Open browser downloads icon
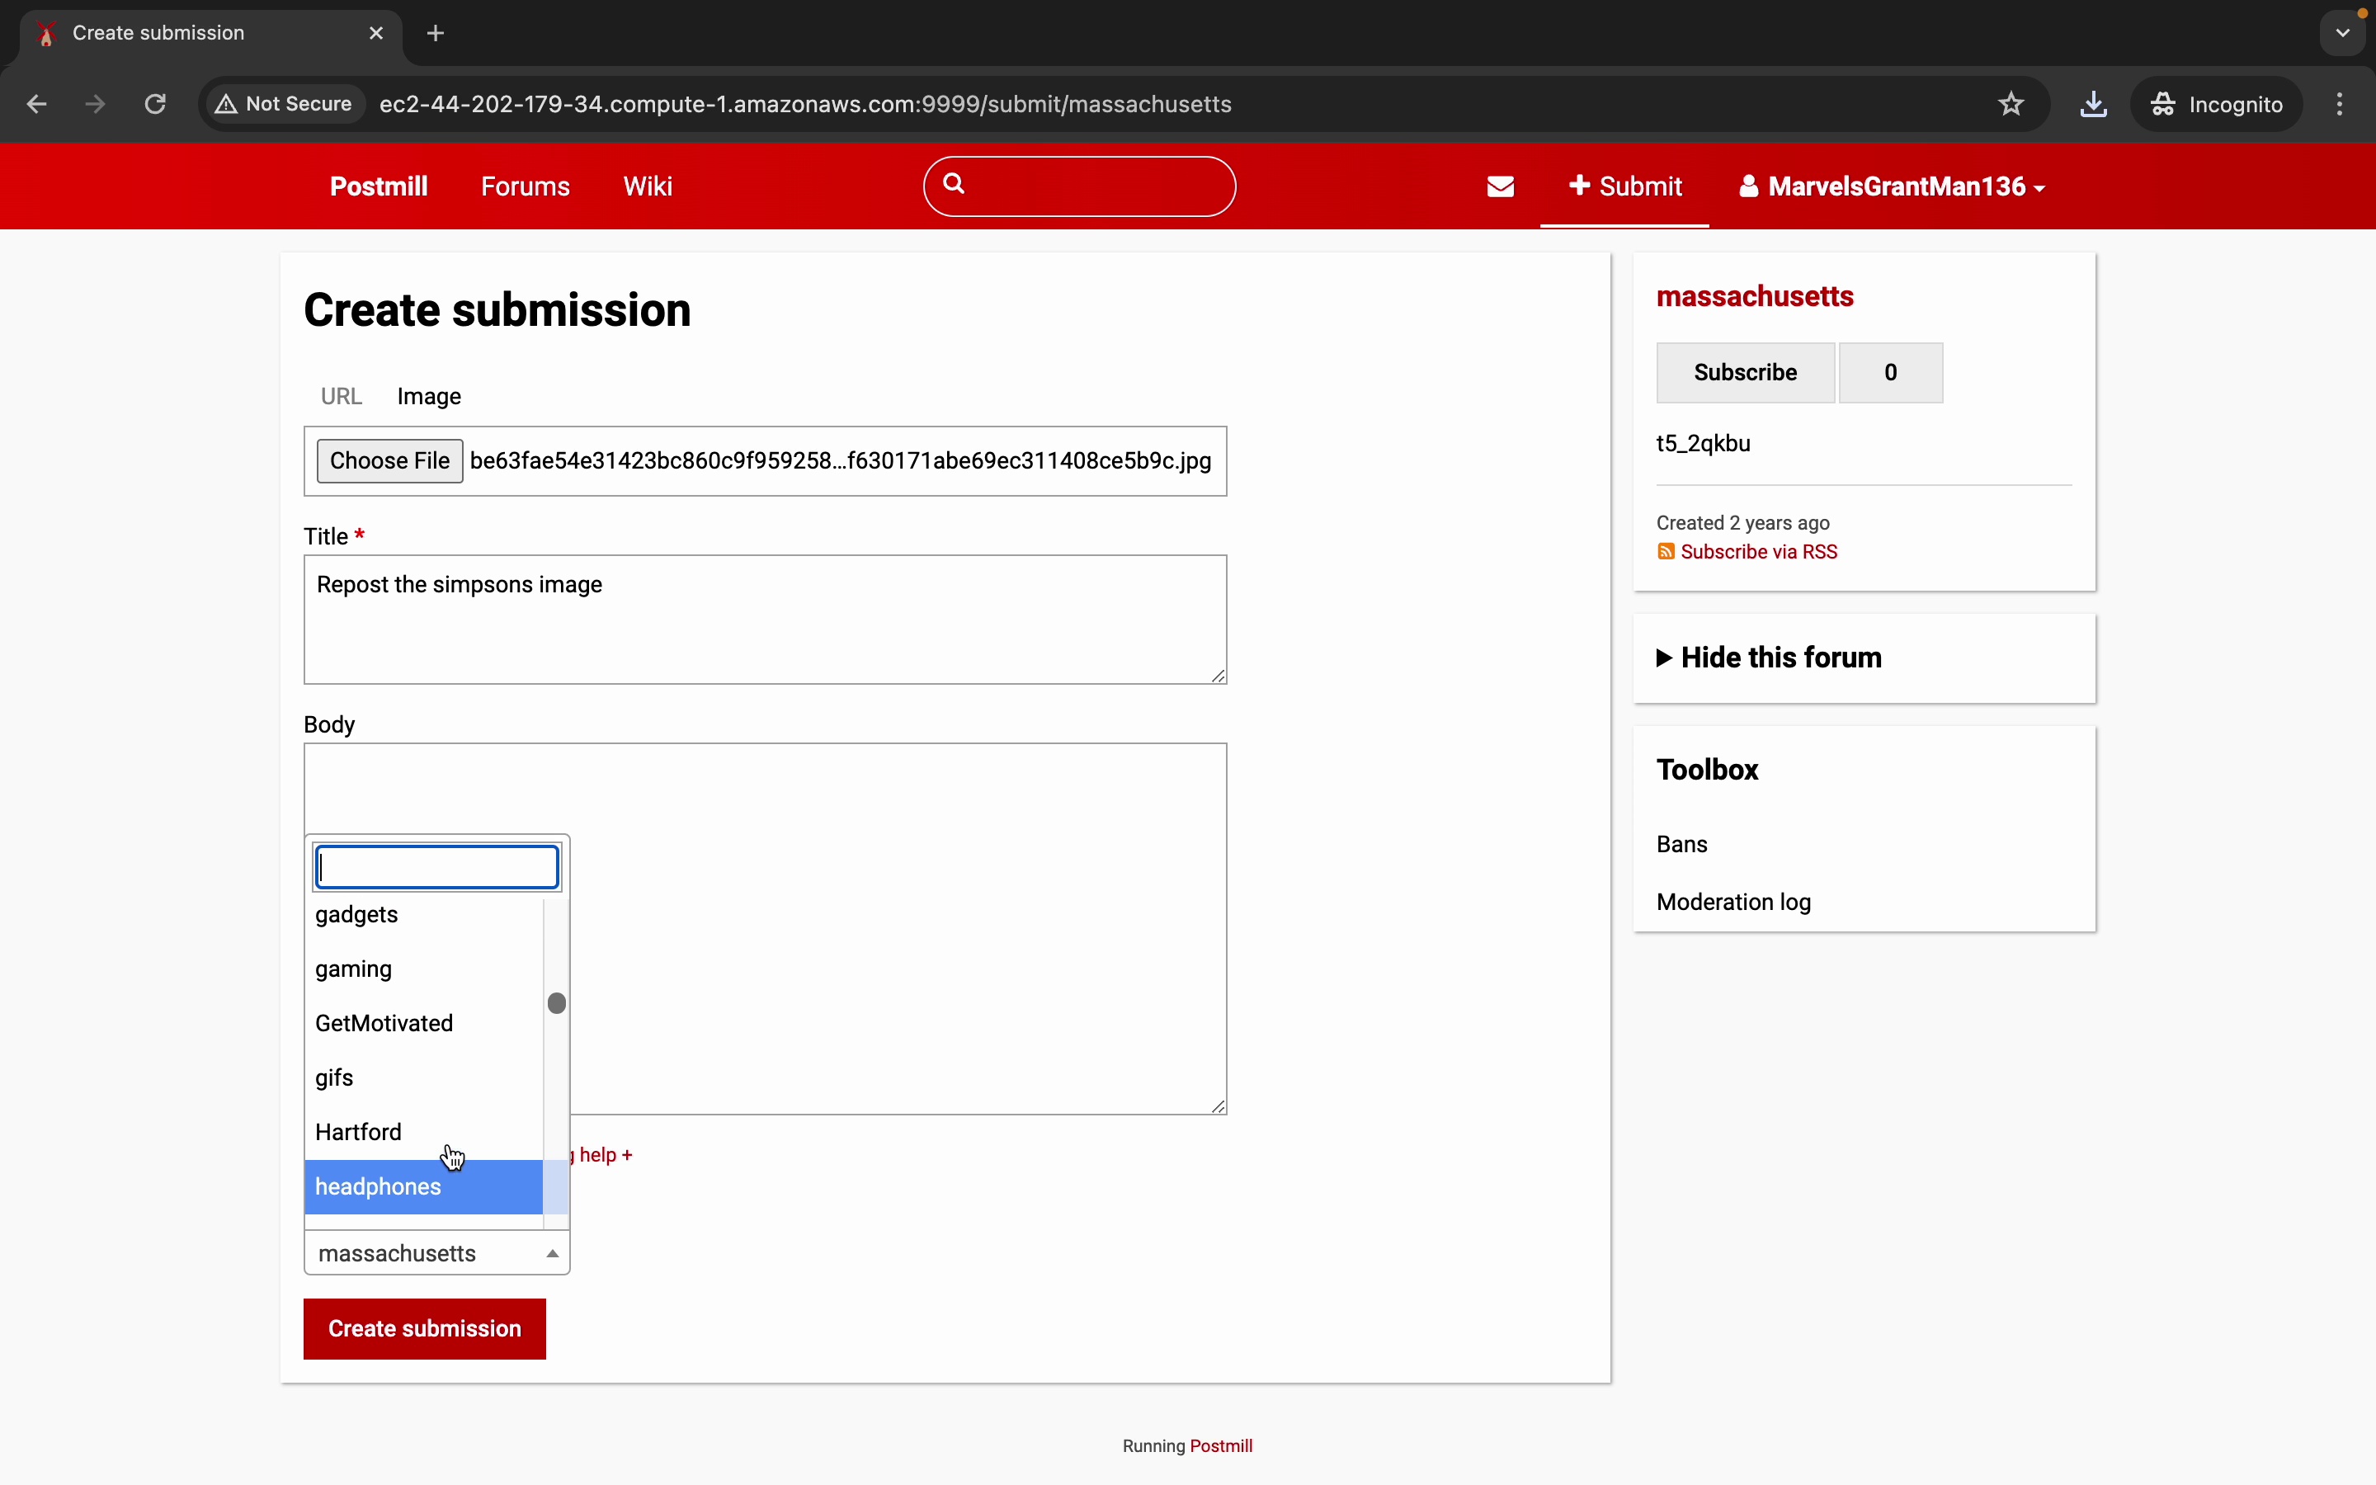Viewport: 2376px width, 1485px height. coord(2093,104)
